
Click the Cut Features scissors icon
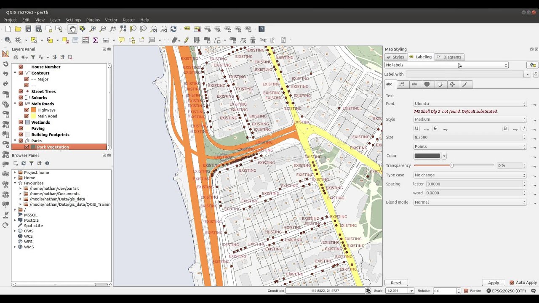click(263, 40)
